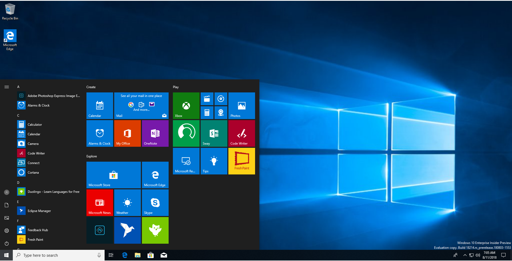Click the Explore group title
This screenshot has height=261, width=512.
click(92, 156)
